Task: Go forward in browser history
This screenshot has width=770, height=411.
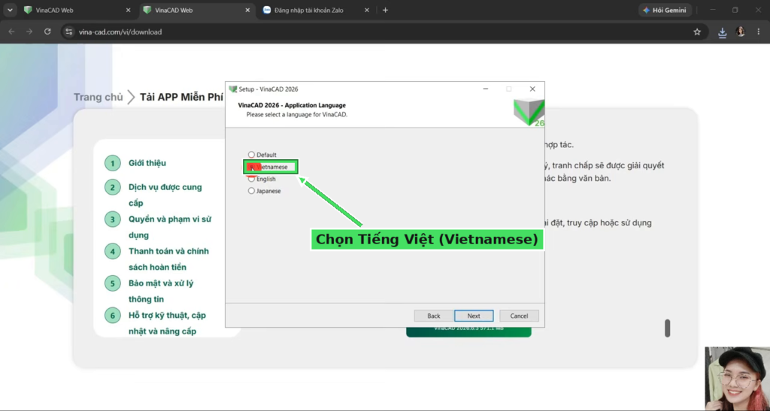Action: (x=29, y=32)
